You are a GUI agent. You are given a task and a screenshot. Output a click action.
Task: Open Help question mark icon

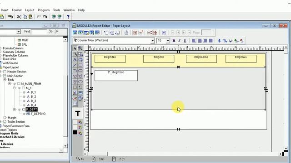(68, 17)
